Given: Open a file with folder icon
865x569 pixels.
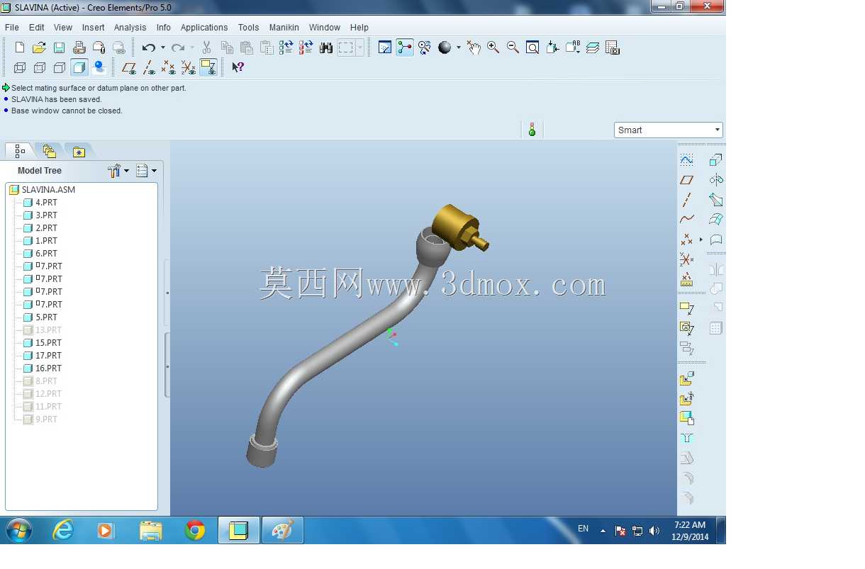Looking at the screenshot, I should [40, 47].
